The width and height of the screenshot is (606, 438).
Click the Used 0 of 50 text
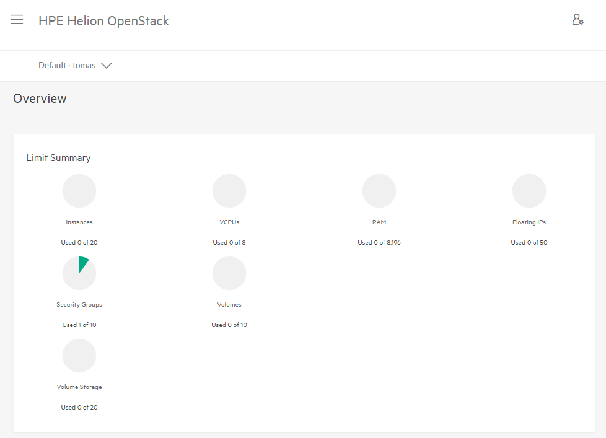(x=529, y=243)
